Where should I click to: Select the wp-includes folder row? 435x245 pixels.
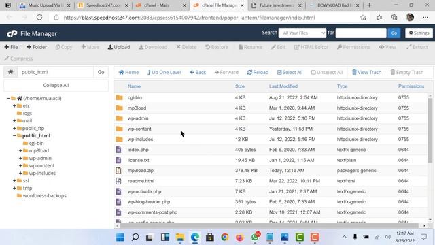[x=271, y=139]
